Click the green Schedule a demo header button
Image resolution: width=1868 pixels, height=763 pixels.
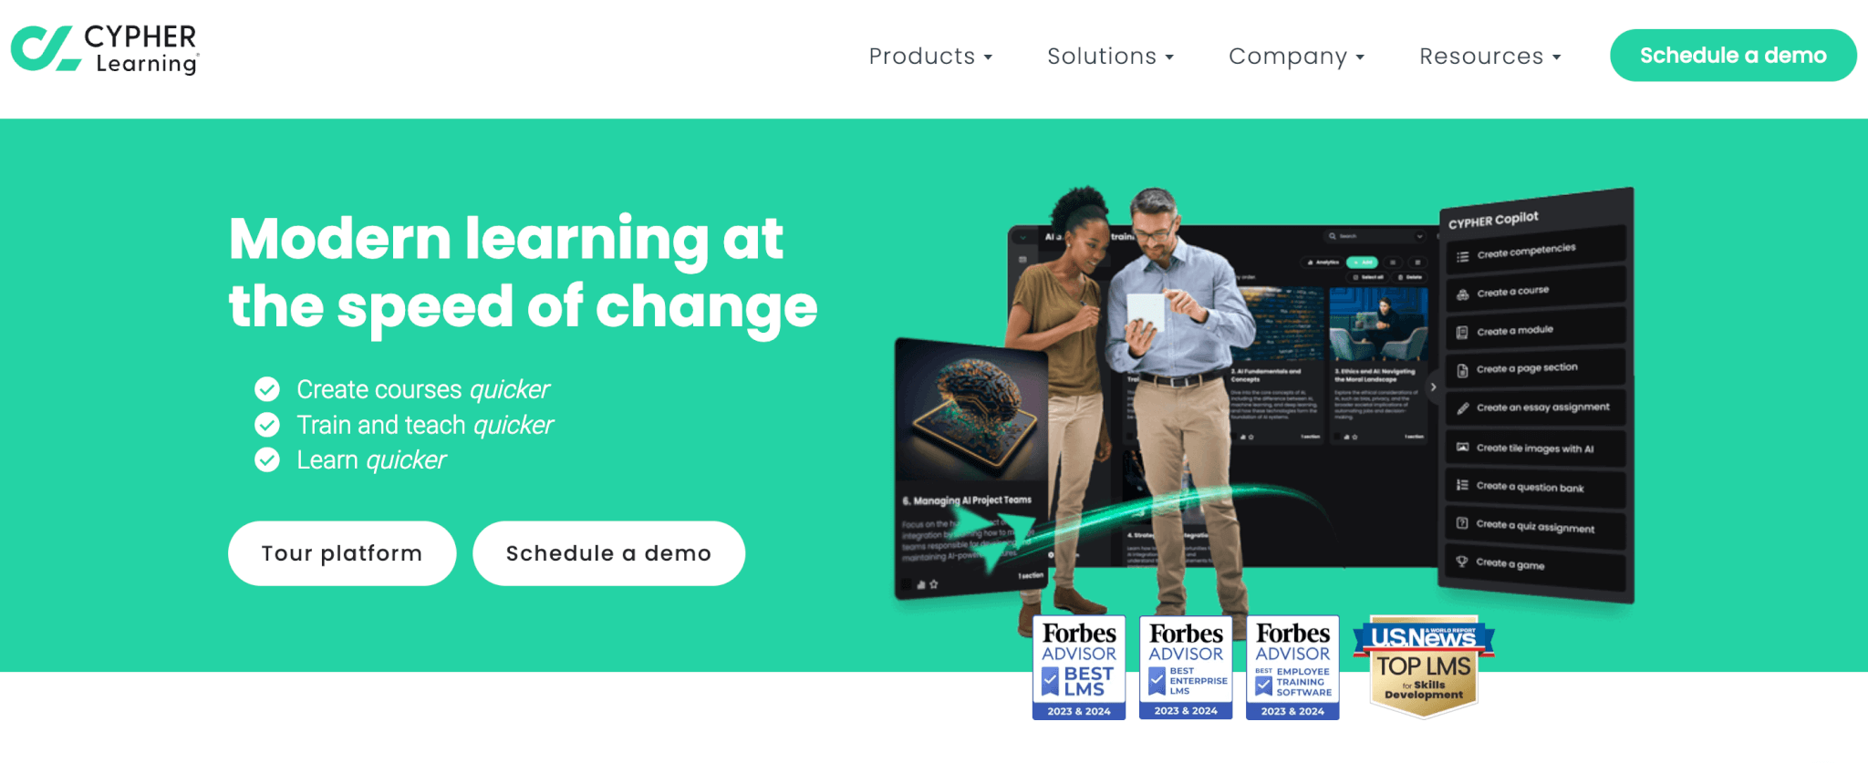1733,56
